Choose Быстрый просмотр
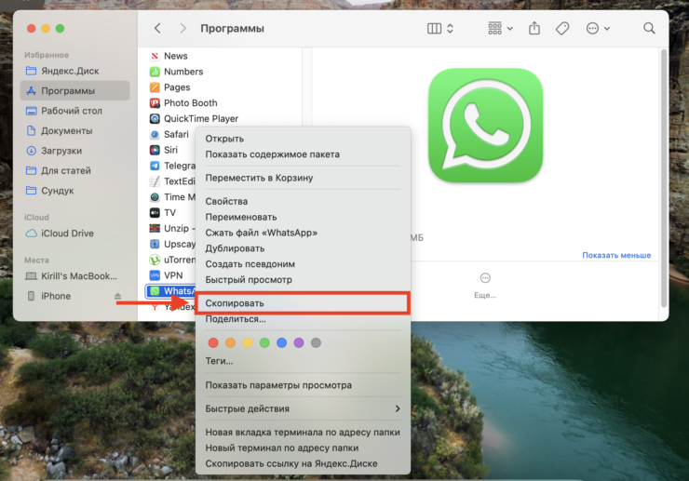The height and width of the screenshot is (481, 689). tap(303, 280)
